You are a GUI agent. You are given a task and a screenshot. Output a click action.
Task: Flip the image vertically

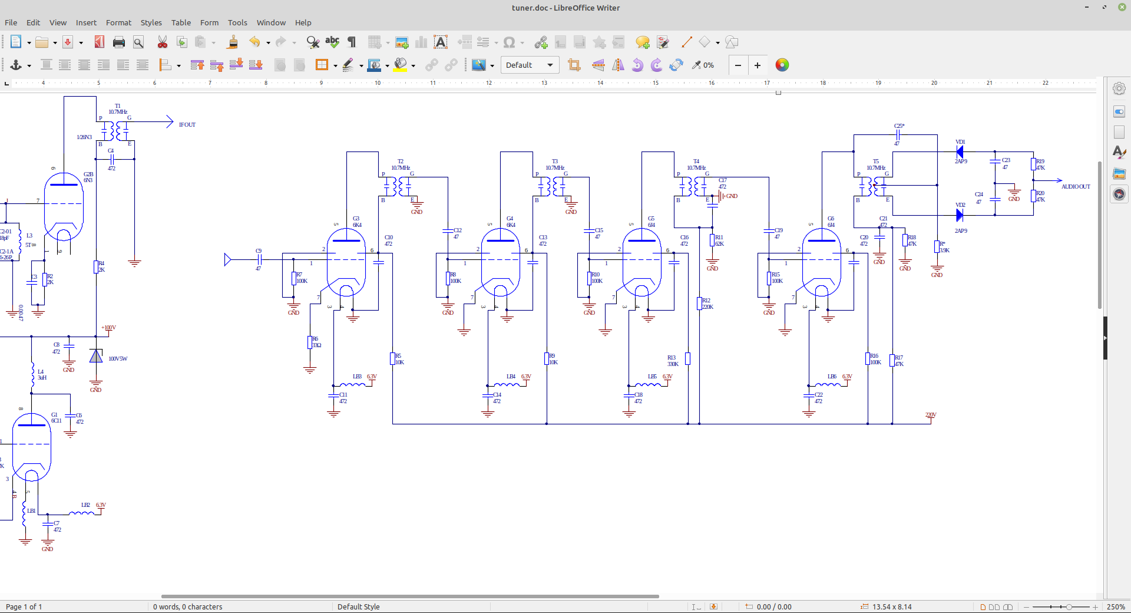(598, 65)
